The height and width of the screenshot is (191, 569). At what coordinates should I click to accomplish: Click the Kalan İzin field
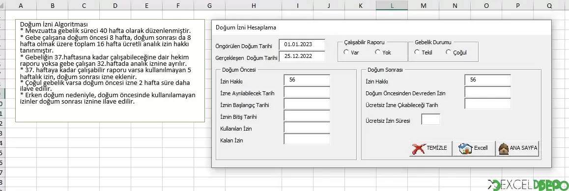[x=307, y=139]
